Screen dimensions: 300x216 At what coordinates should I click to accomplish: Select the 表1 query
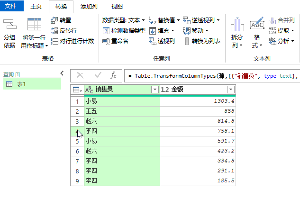coord(32,84)
